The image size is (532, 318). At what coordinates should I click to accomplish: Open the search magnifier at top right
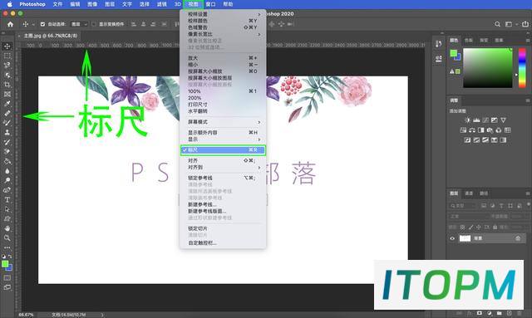tap(497, 24)
